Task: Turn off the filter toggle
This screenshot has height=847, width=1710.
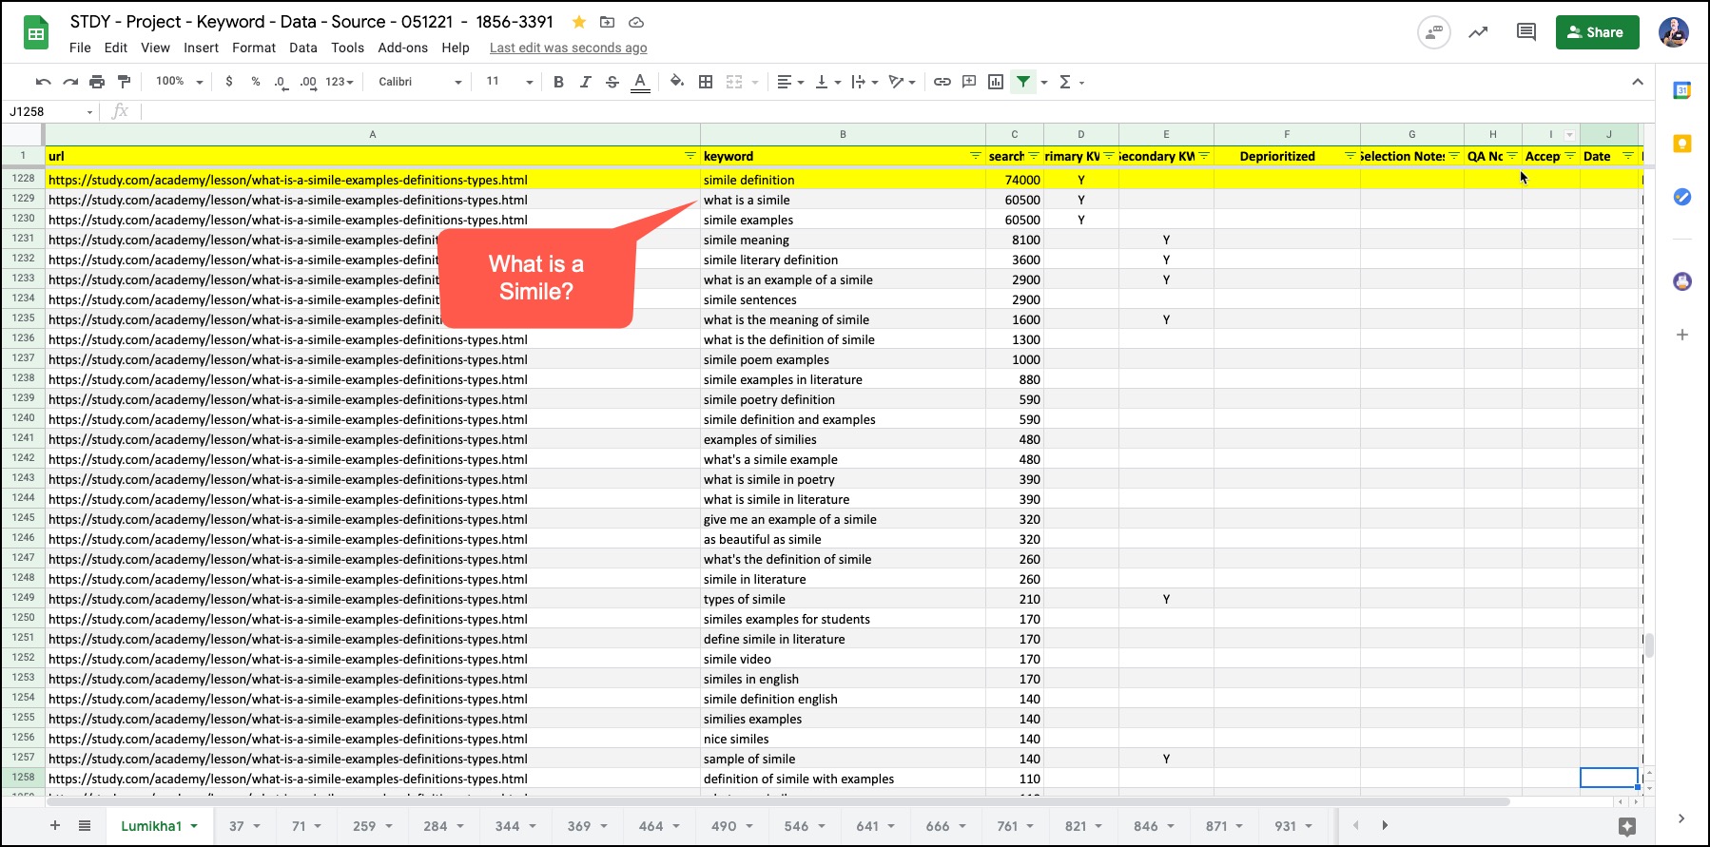Action: (x=1023, y=82)
